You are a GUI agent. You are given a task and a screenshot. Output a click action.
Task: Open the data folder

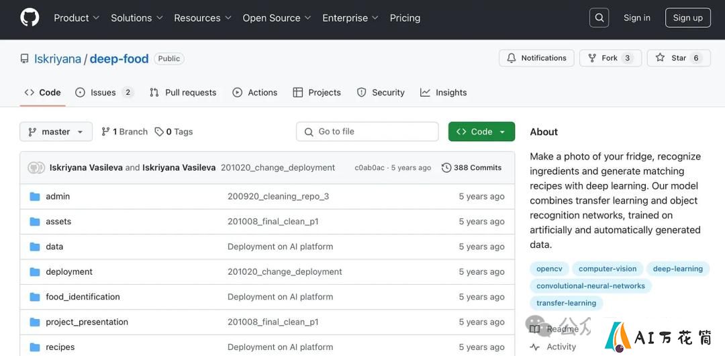coord(54,247)
